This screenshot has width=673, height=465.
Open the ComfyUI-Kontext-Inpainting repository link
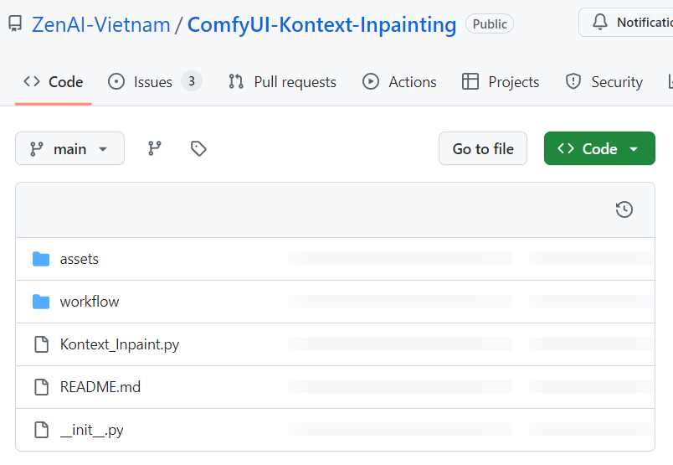click(x=321, y=24)
